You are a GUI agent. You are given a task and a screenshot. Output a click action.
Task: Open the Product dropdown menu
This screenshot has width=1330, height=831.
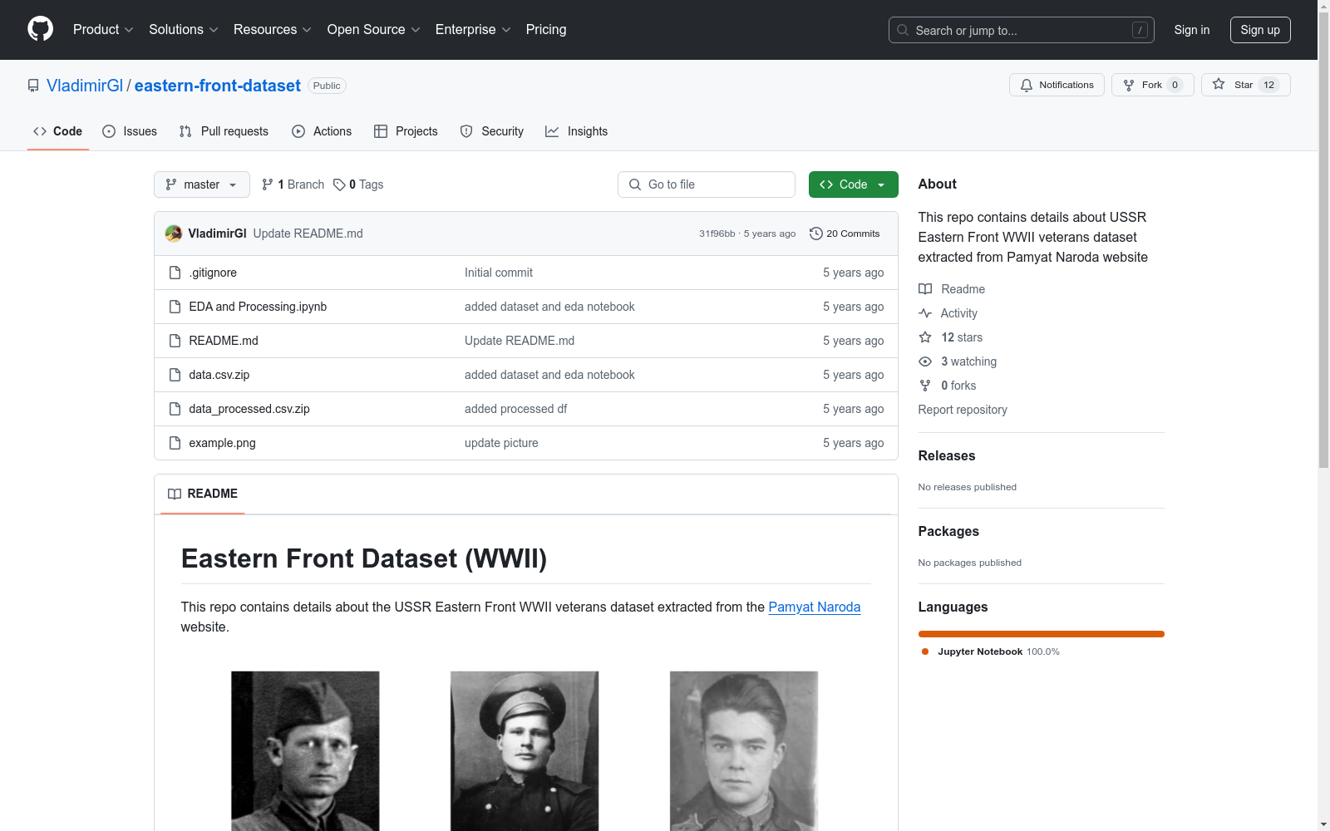(x=103, y=29)
